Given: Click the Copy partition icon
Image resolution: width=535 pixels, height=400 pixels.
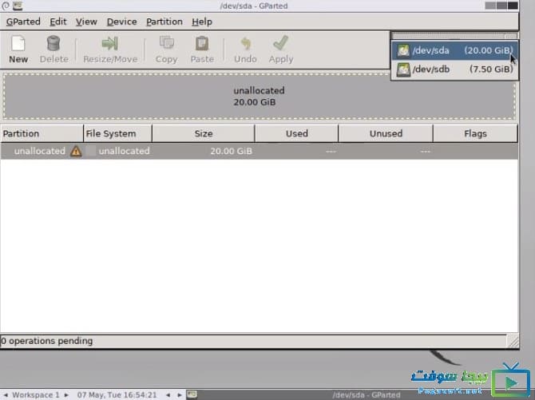Looking at the screenshot, I should pyautogui.click(x=167, y=43).
